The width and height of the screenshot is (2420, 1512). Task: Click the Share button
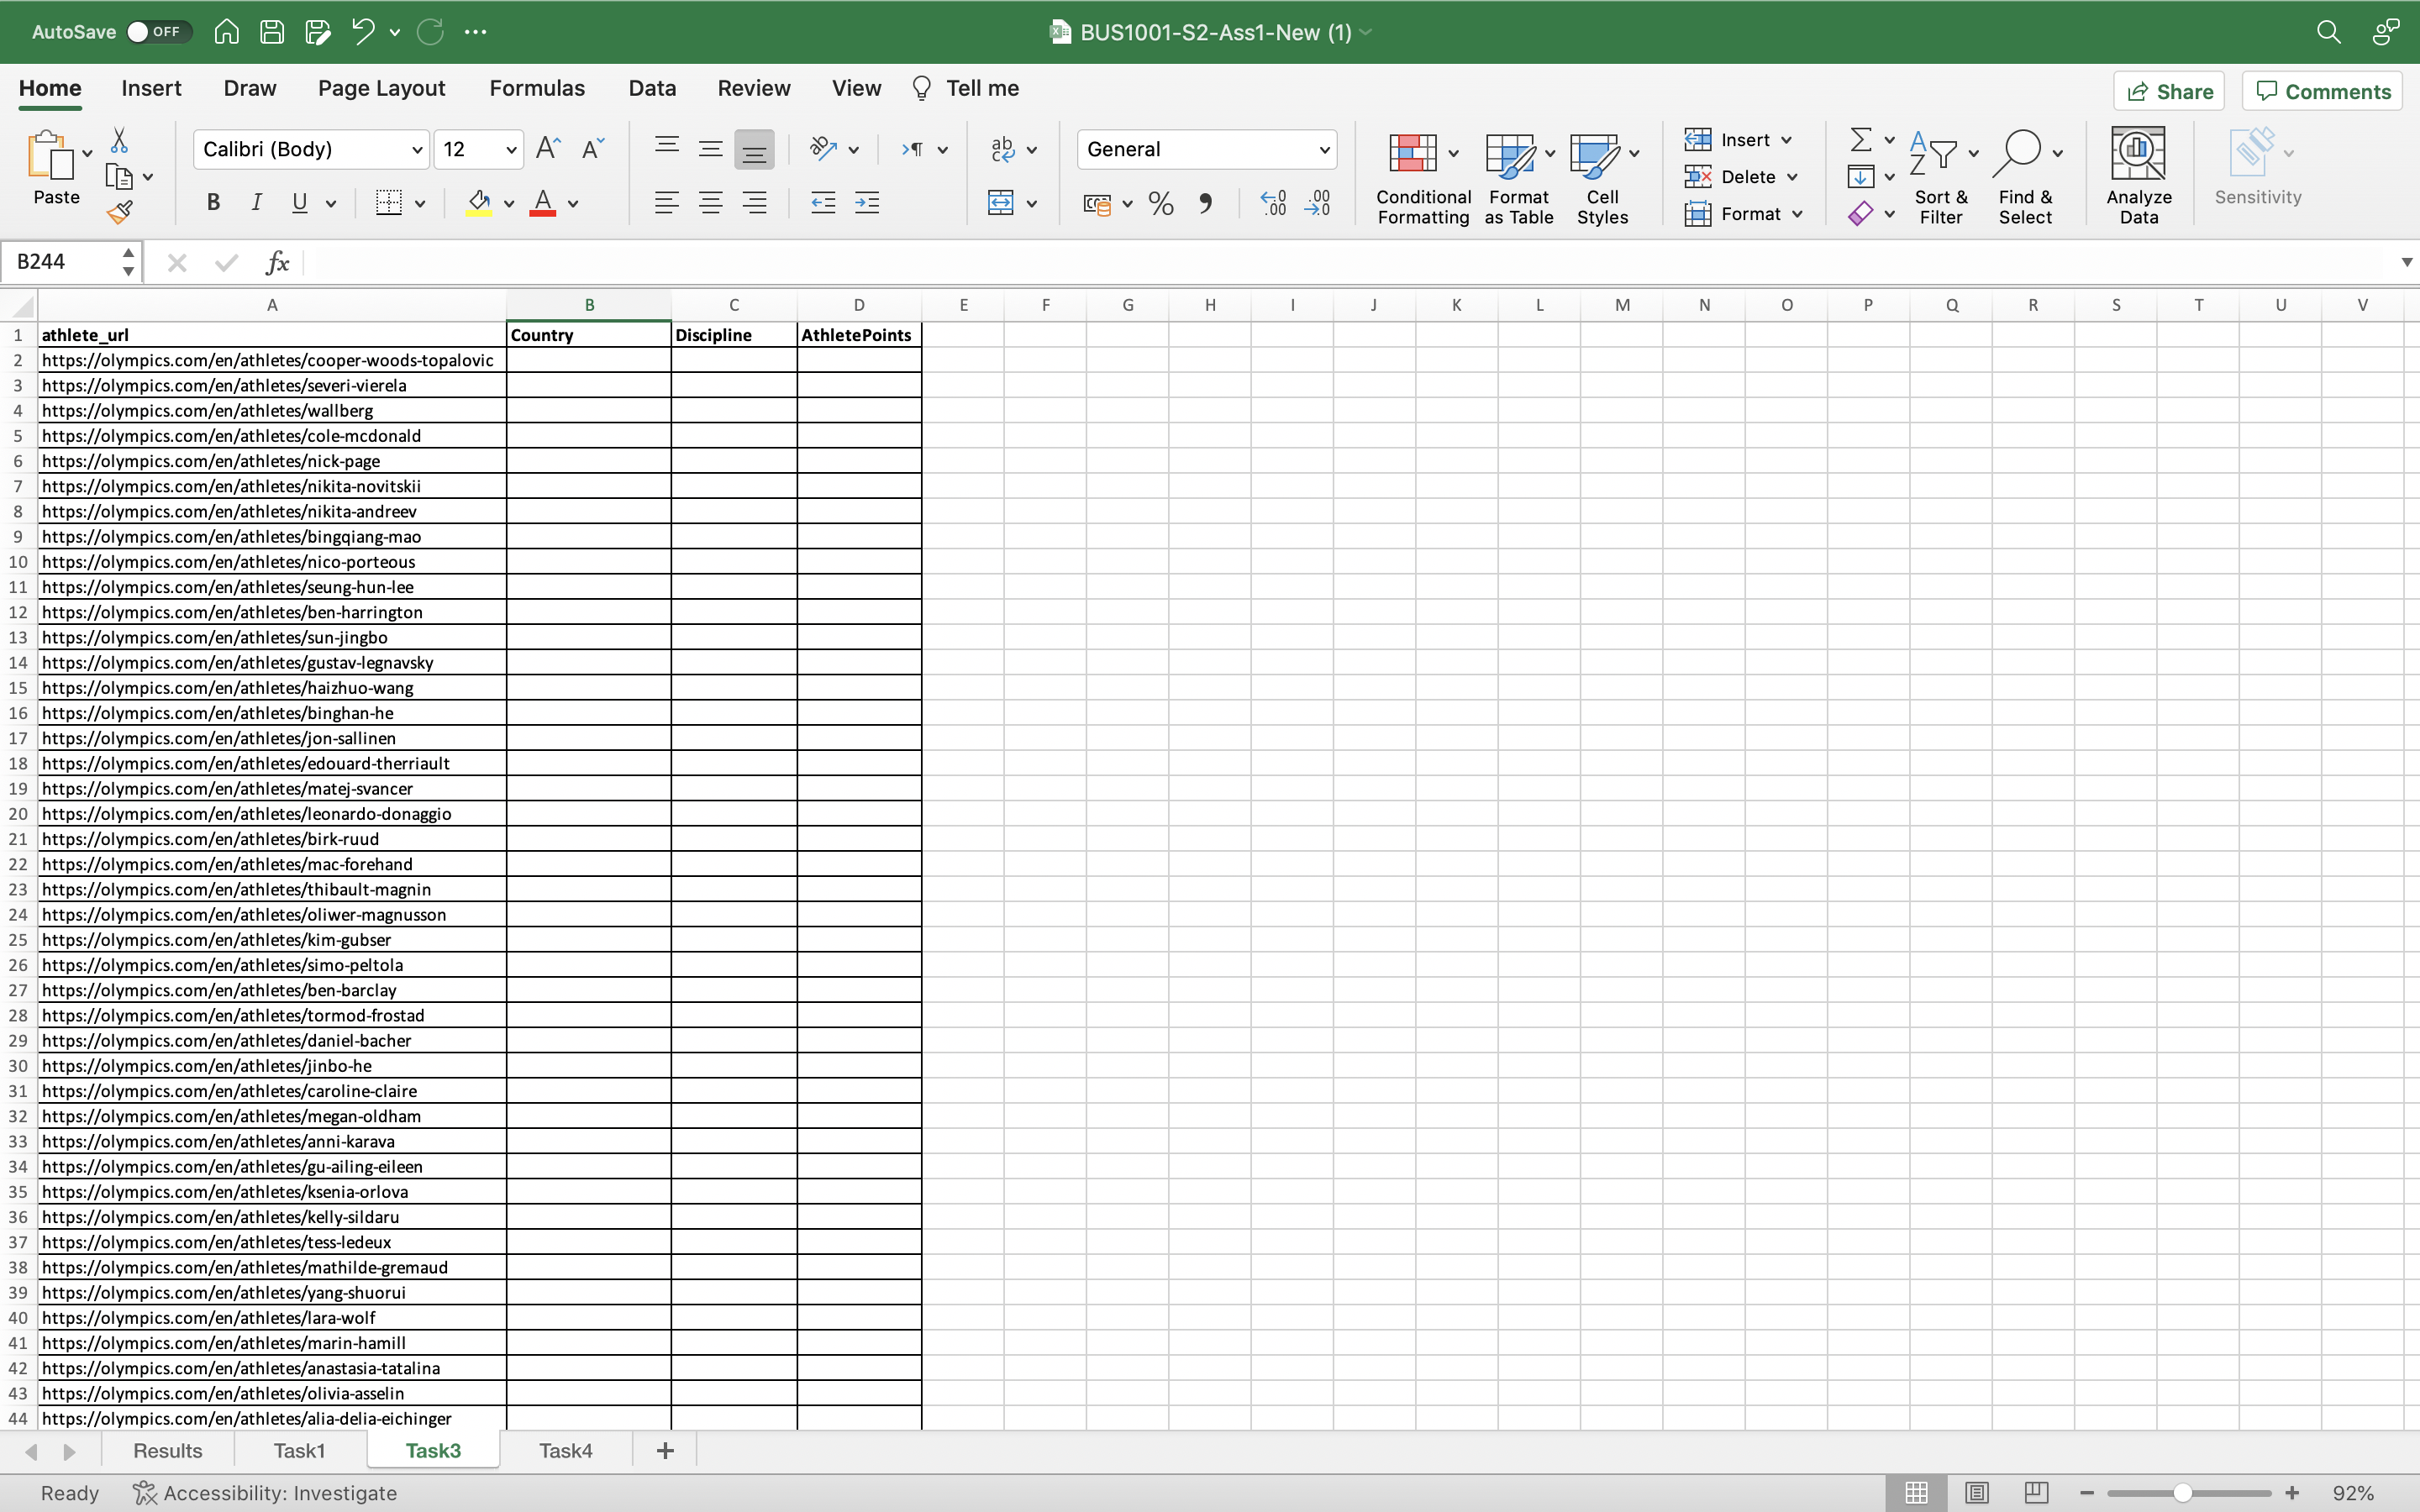pos(2170,90)
